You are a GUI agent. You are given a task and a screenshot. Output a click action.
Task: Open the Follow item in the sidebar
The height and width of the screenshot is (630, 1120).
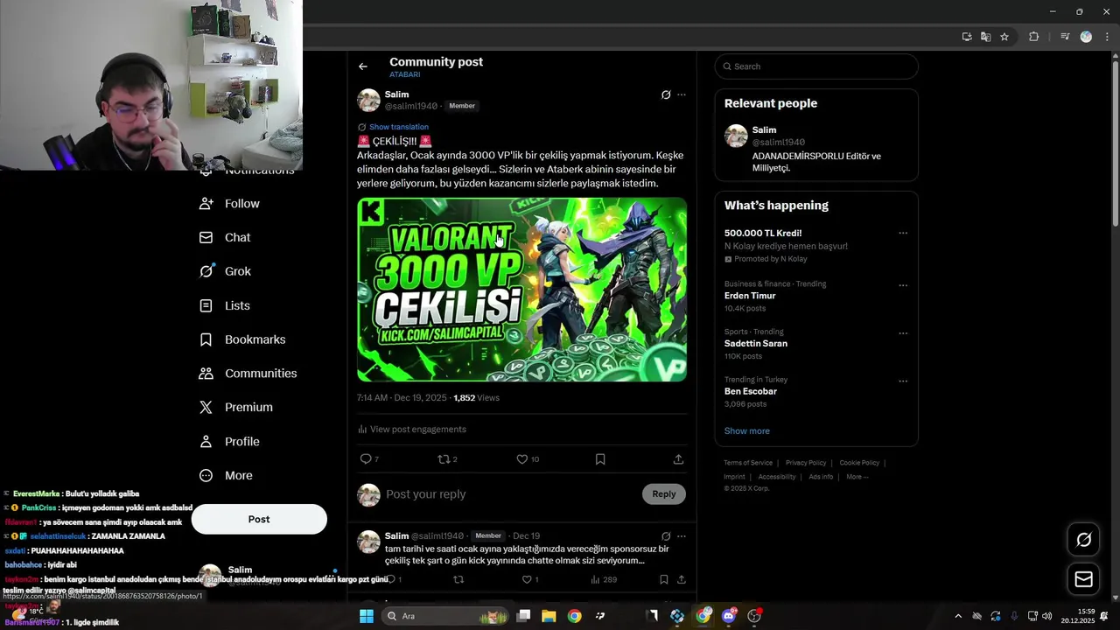coord(230,204)
